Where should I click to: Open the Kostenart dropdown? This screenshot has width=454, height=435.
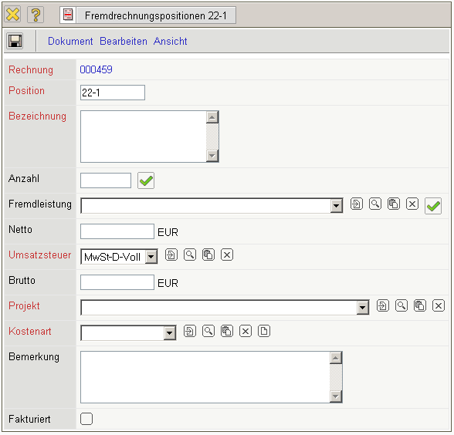click(170, 333)
